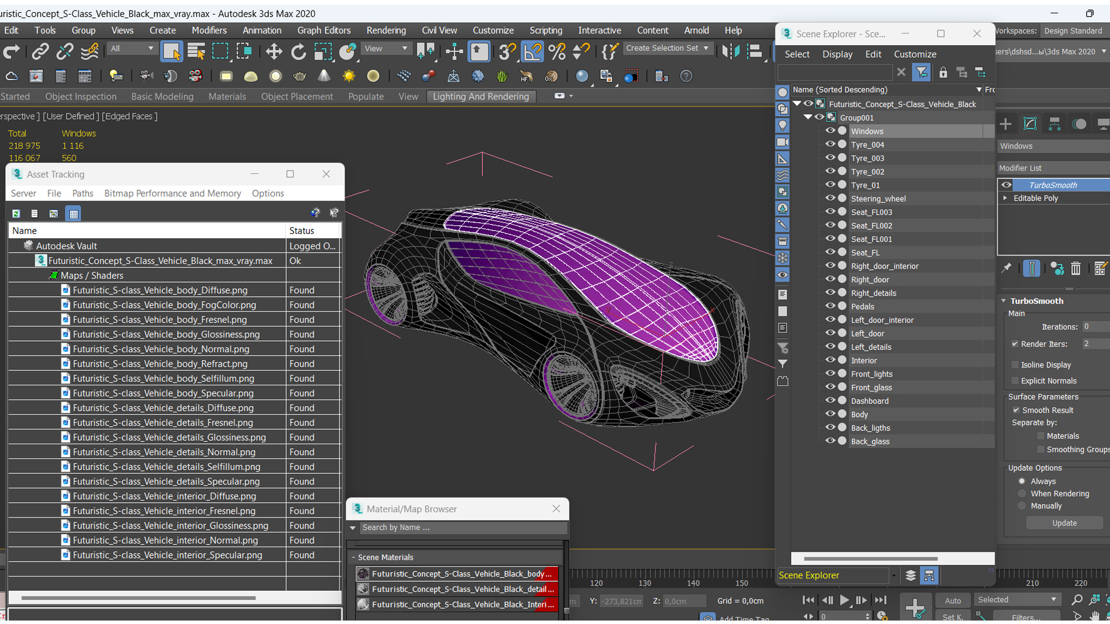The image size is (1110, 624).
Task: Uncheck Render Iters checkbox
Action: coord(1015,344)
